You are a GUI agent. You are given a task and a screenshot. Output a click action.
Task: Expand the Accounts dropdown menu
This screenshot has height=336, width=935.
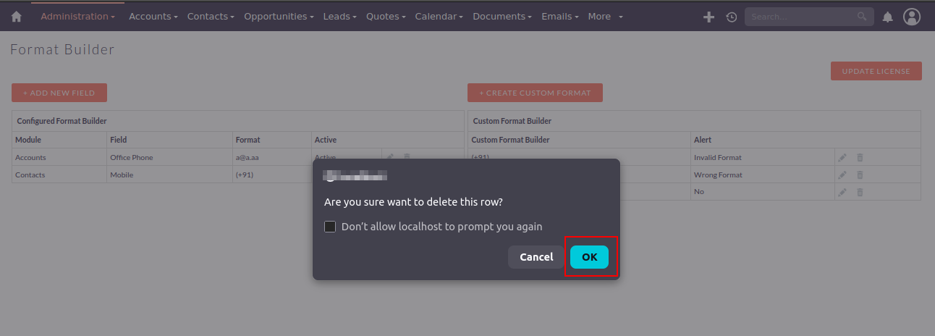click(153, 17)
